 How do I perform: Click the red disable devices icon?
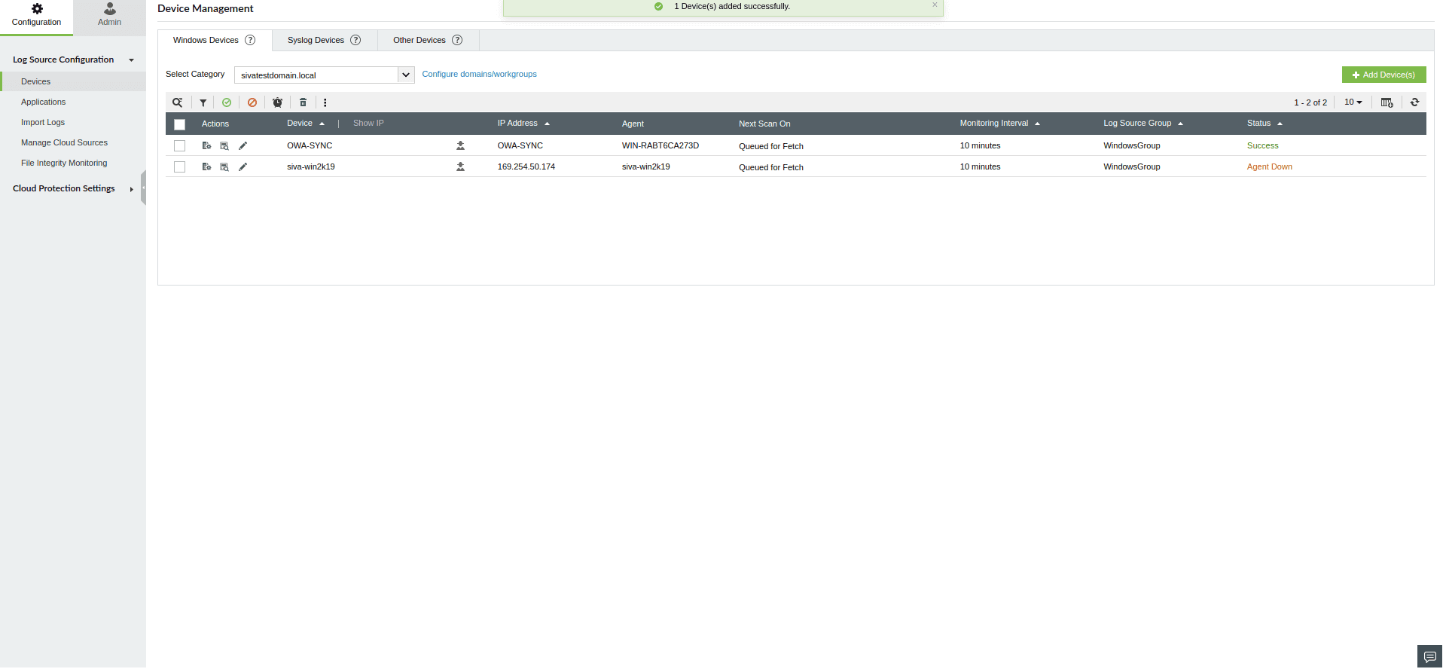252,102
